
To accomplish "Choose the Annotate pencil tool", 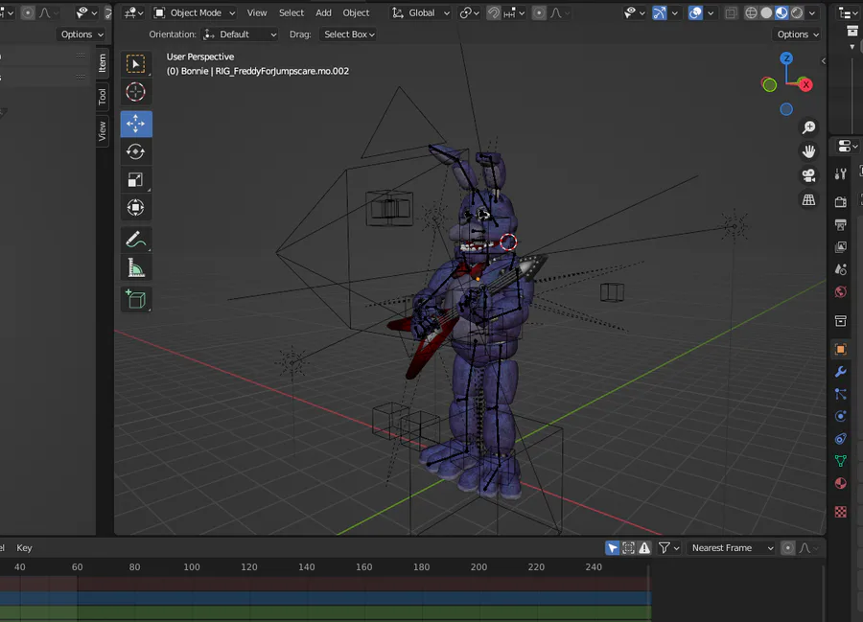I will [135, 240].
